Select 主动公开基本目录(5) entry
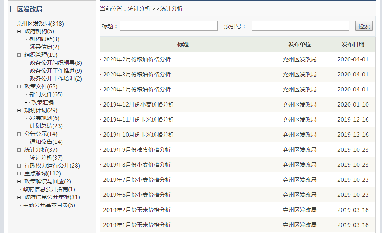 (x=49, y=205)
